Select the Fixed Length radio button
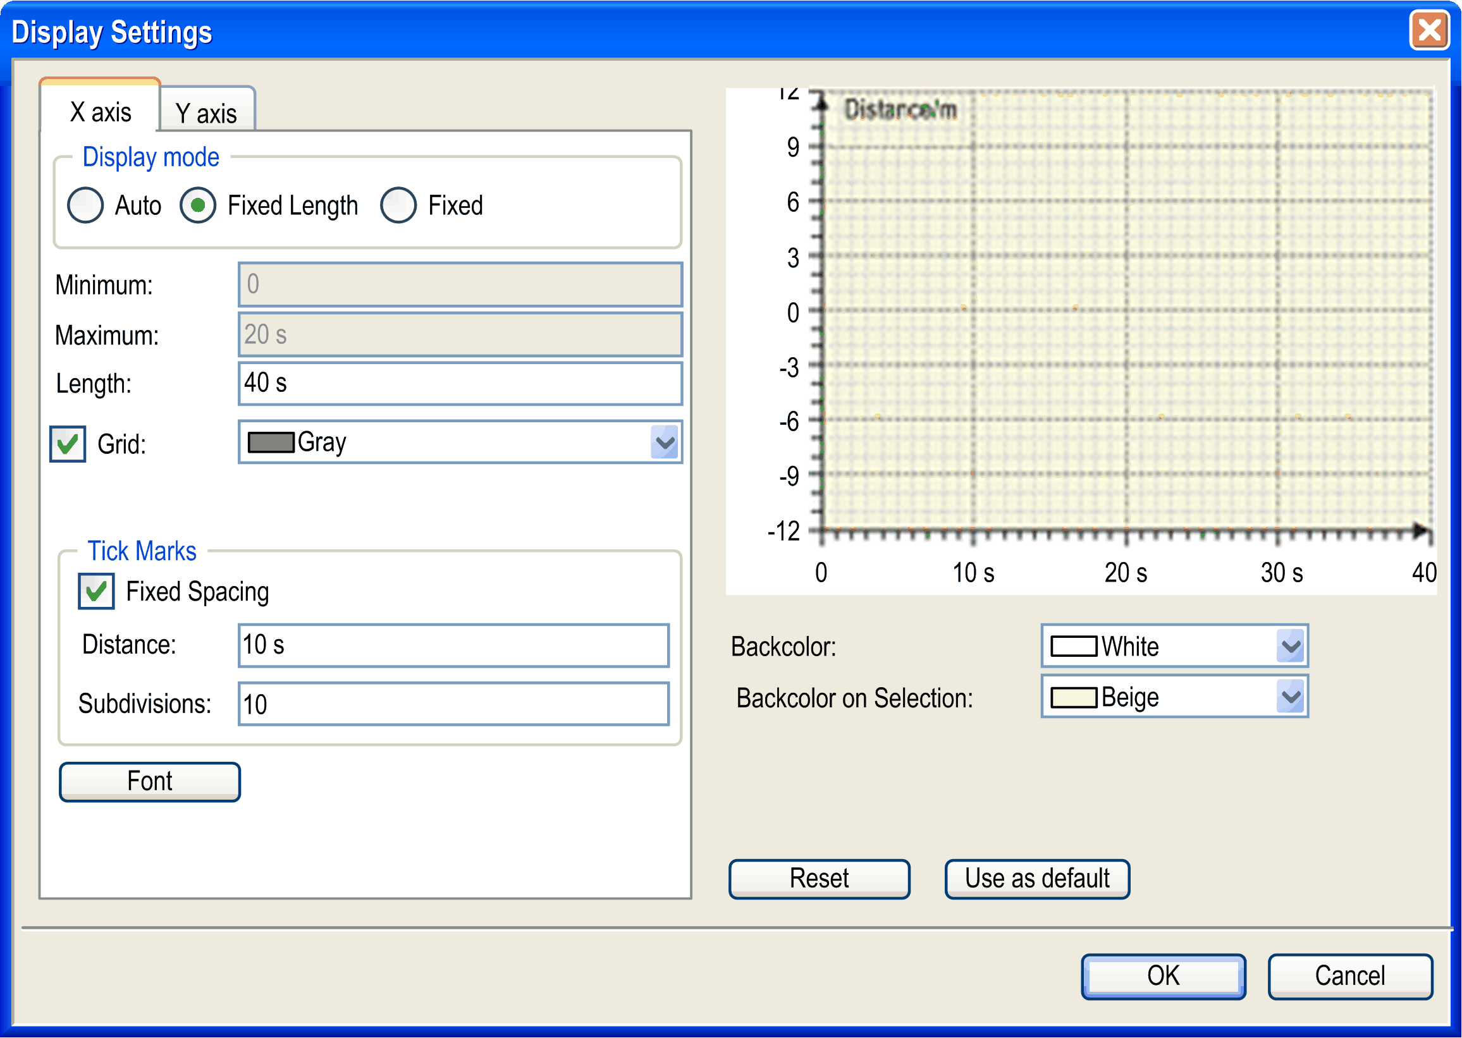Viewport: 1462px width, 1038px height. click(x=198, y=205)
